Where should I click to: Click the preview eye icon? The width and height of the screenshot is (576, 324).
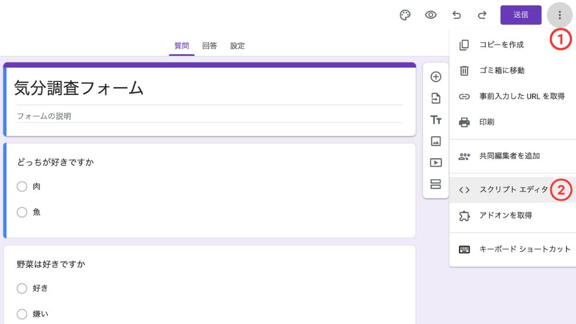[x=431, y=15]
